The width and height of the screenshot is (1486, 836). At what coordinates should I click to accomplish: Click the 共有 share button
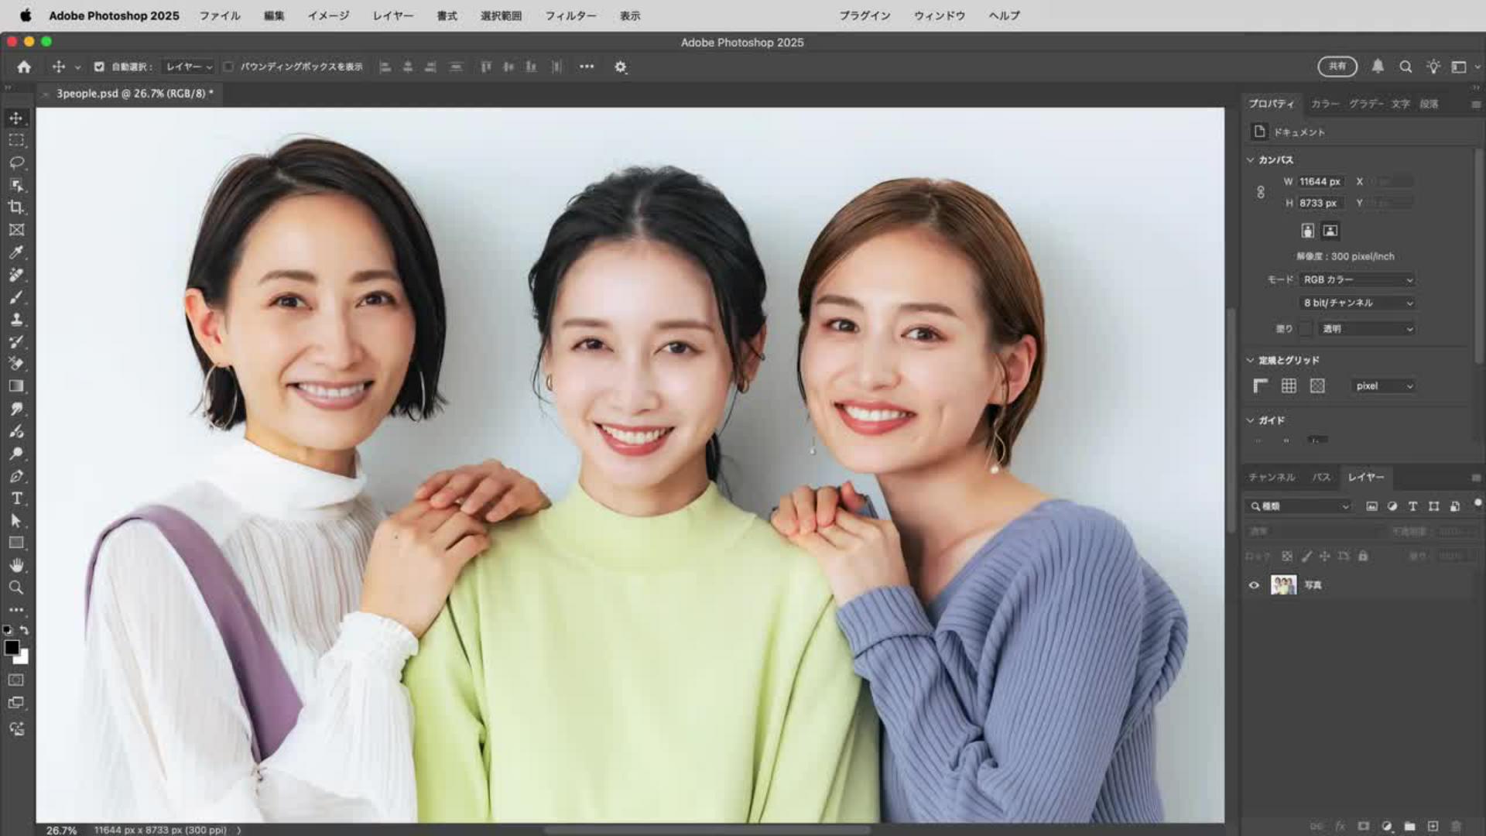(1337, 67)
